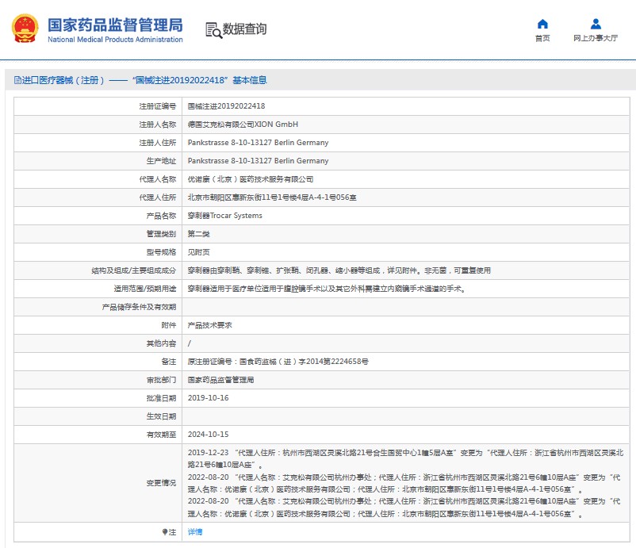
Task: Select the approval date 2019-10-16
Action: [x=208, y=398]
